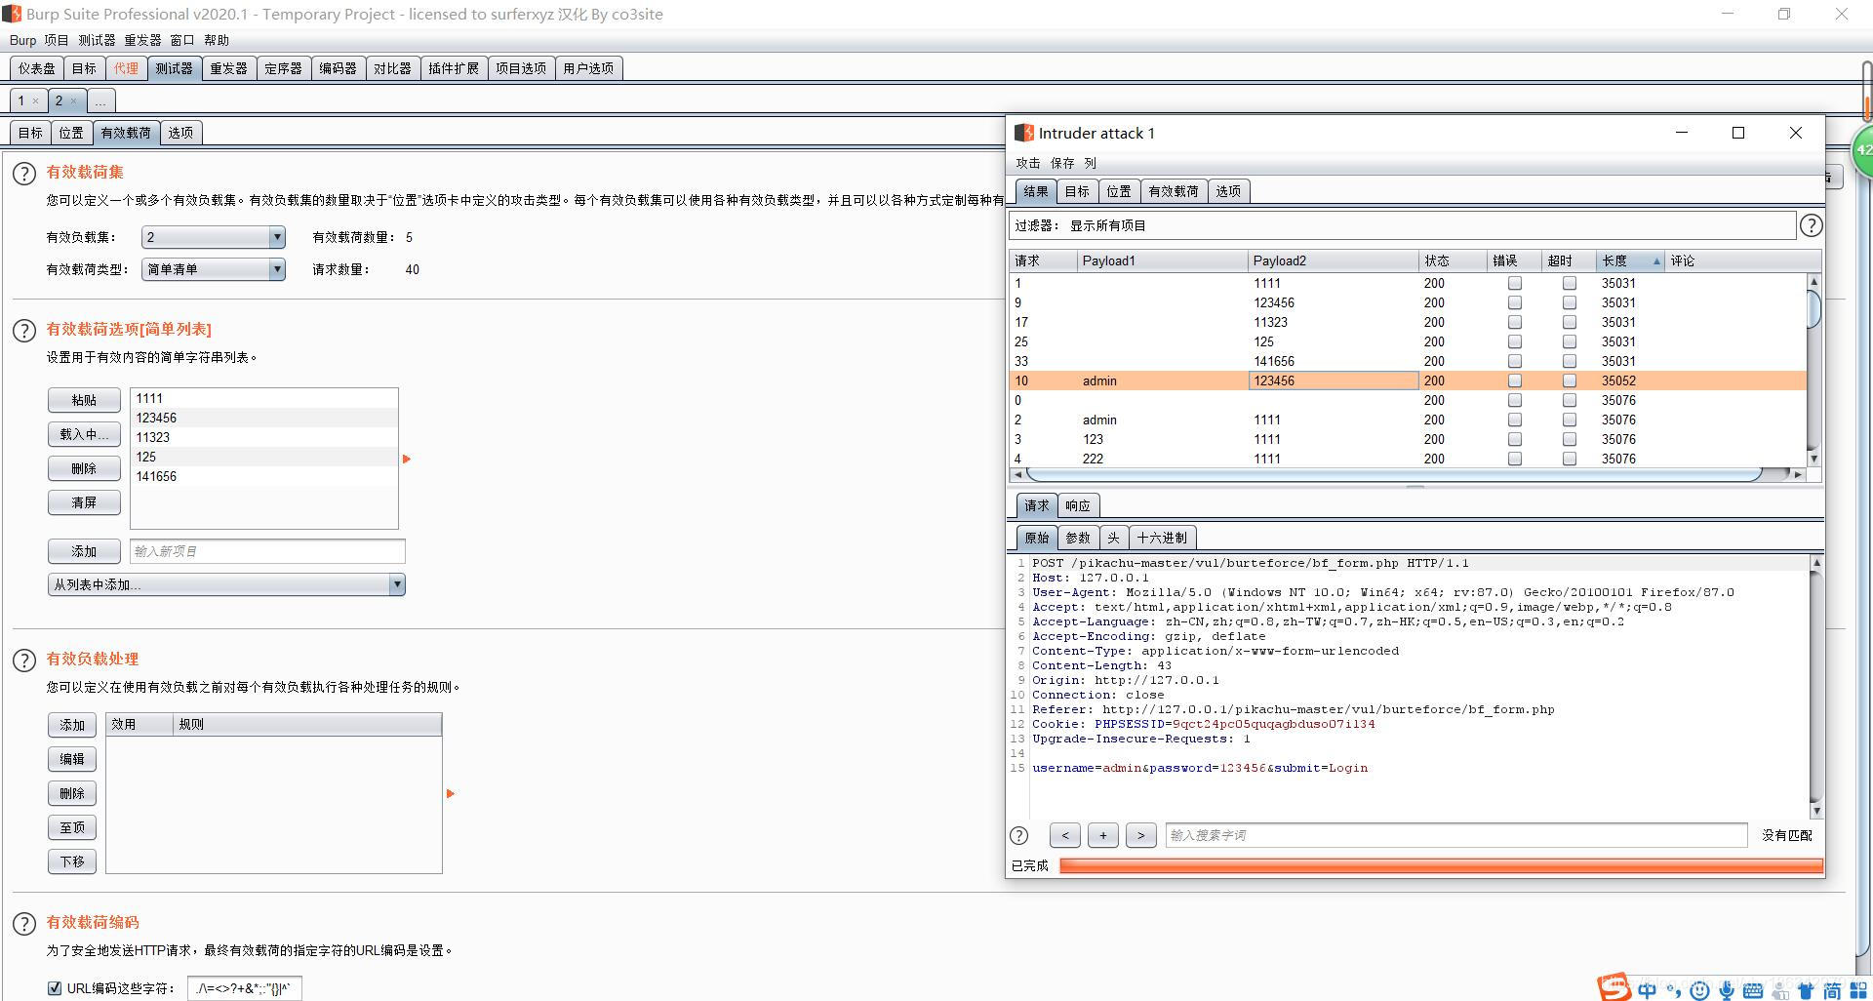The height and width of the screenshot is (1001, 1873).
Task: Disable URL-encode these characters checkbox
Action: (x=55, y=988)
